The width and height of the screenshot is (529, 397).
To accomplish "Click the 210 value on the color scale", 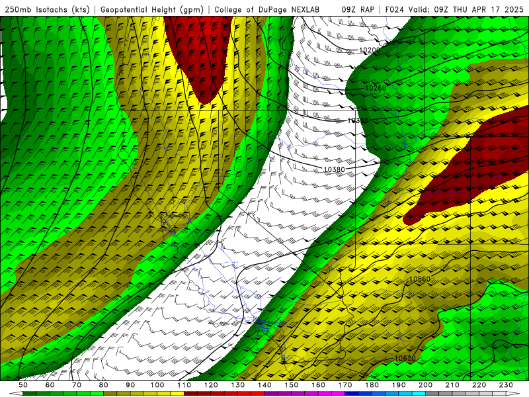I will coord(452,385).
